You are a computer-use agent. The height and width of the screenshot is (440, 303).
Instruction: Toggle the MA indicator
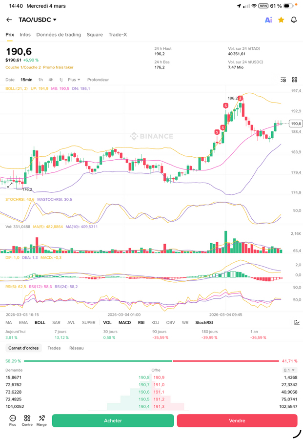(9, 323)
